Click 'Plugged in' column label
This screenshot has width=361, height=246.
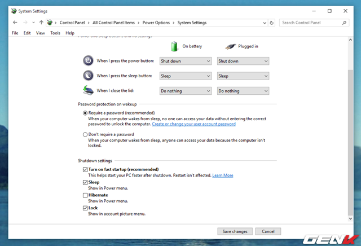(x=248, y=46)
